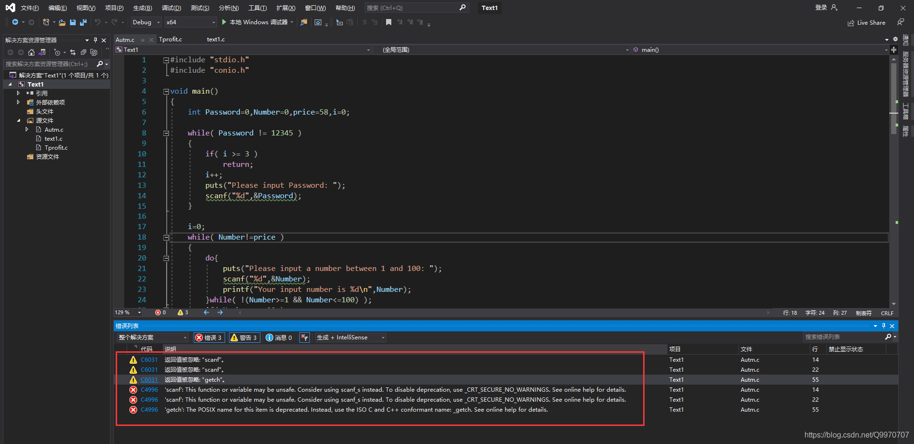The width and height of the screenshot is (914, 444).
Task: Click the account sign-in person icon
Action: [834, 8]
